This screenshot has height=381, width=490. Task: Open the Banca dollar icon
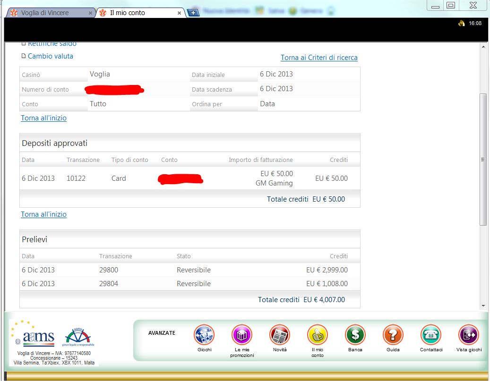(x=355, y=335)
